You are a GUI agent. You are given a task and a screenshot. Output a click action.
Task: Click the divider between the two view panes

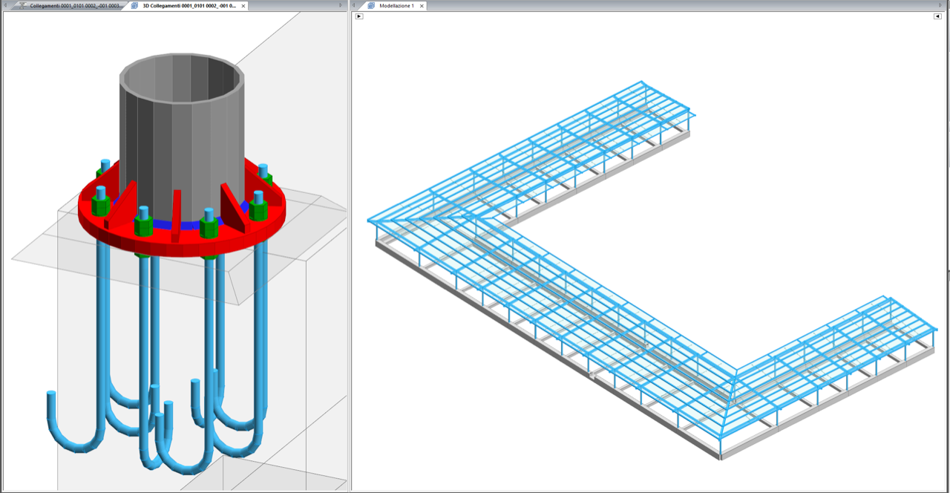tap(350, 252)
